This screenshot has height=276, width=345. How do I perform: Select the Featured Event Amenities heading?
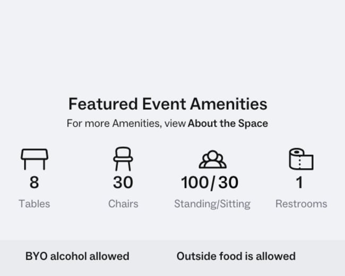tap(168, 104)
